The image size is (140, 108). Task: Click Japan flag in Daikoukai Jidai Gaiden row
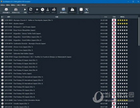point(114,53)
